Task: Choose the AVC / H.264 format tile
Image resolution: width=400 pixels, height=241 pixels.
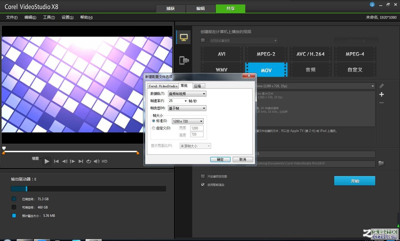Action: (311, 54)
